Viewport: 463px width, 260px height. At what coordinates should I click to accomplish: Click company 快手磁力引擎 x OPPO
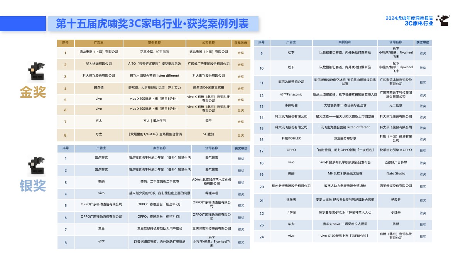(x=395, y=150)
